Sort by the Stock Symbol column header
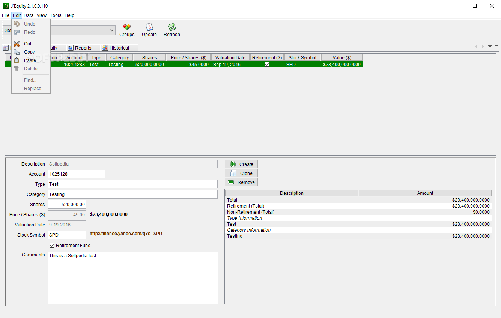Image resolution: width=501 pixels, height=318 pixels. pos(302,58)
